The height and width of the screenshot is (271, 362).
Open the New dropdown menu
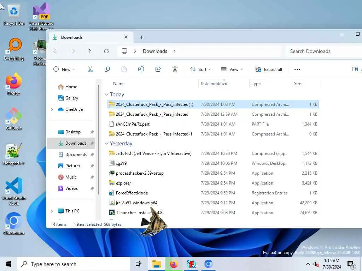click(64, 69)
